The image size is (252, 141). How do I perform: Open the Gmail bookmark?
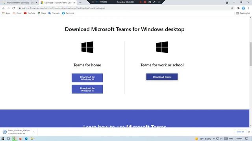tap(17, 13)
